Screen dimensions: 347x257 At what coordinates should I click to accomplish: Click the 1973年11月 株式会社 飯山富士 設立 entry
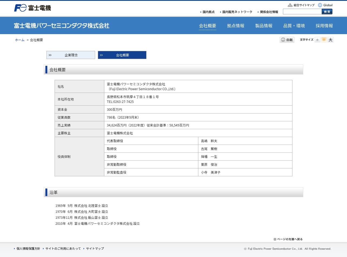[82, 218]
